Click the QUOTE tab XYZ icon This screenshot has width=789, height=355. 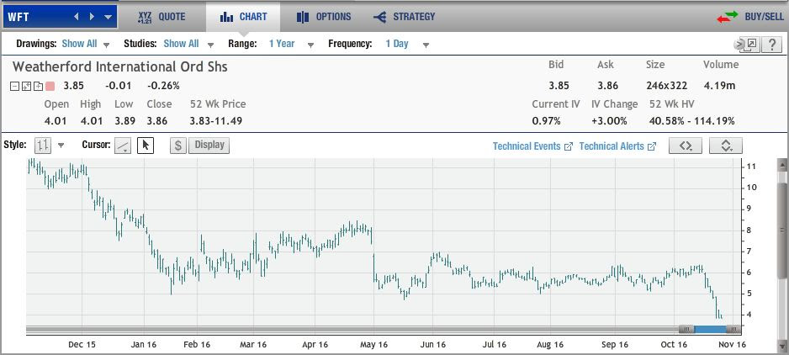145,17
